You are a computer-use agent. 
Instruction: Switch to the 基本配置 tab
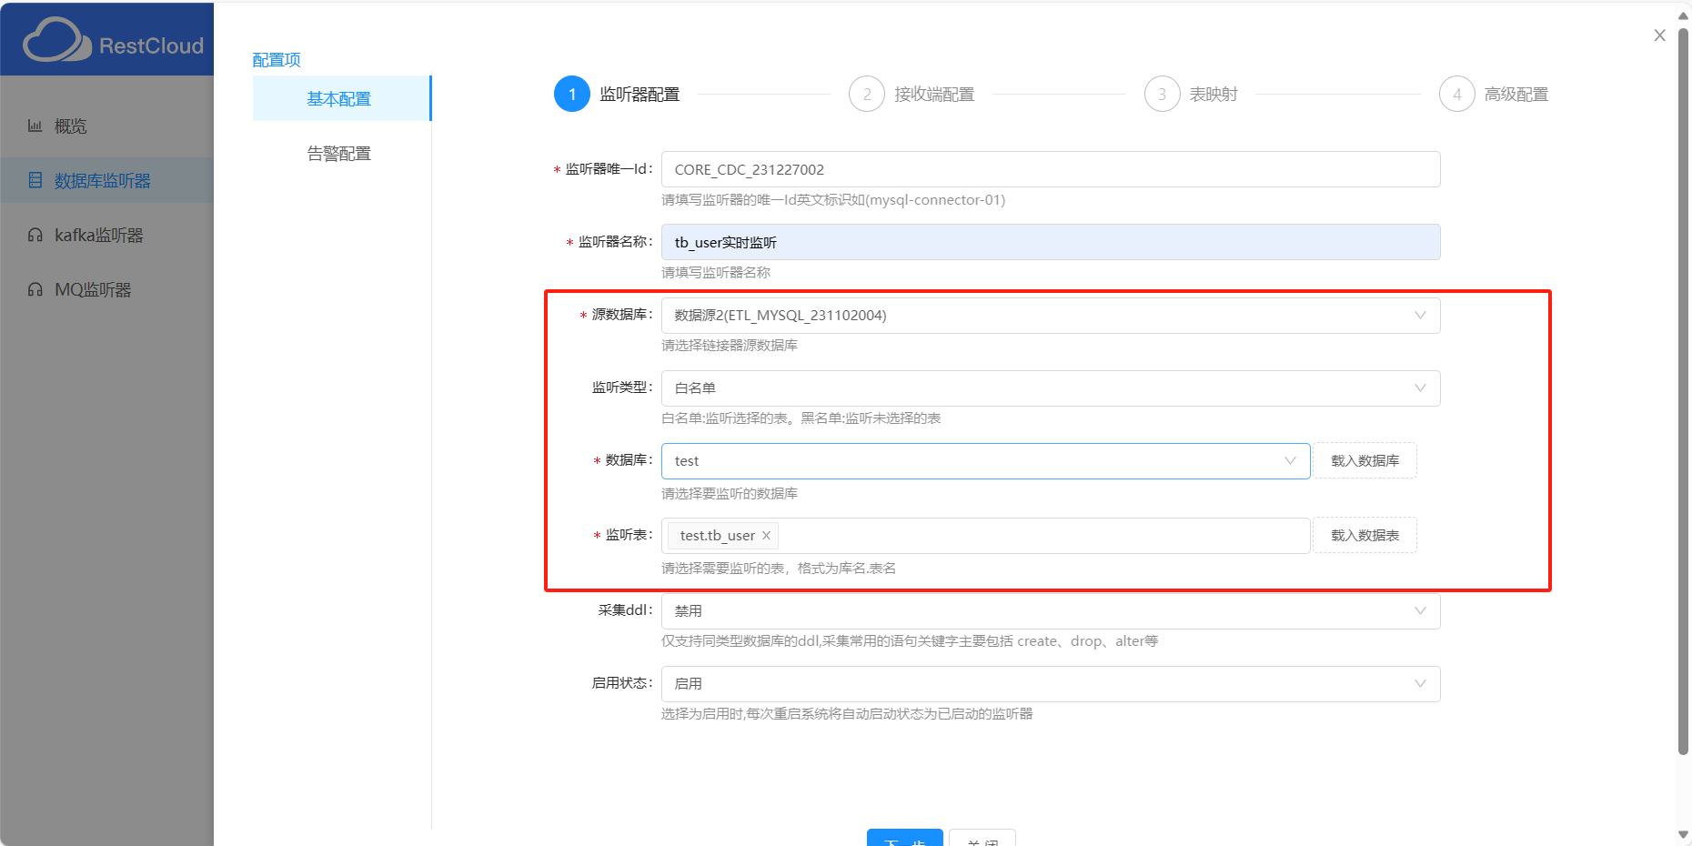(x=341, y=98)
